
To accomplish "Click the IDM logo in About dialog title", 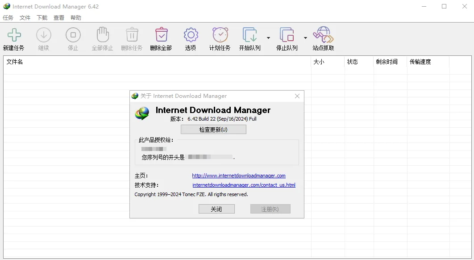I will click(x=135, y=96).
